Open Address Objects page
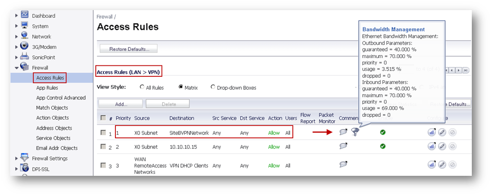Image resolution: width=492 pixels, height=196 pixels. 54,128
